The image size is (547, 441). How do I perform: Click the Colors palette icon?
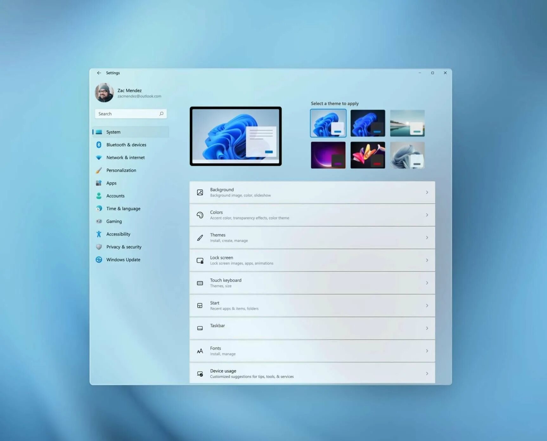click(200, 215)
